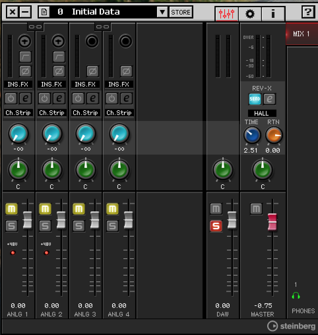This screenshot has height=335, width=318.
Task: Open the settings gear tab
Action: point(250,14)
